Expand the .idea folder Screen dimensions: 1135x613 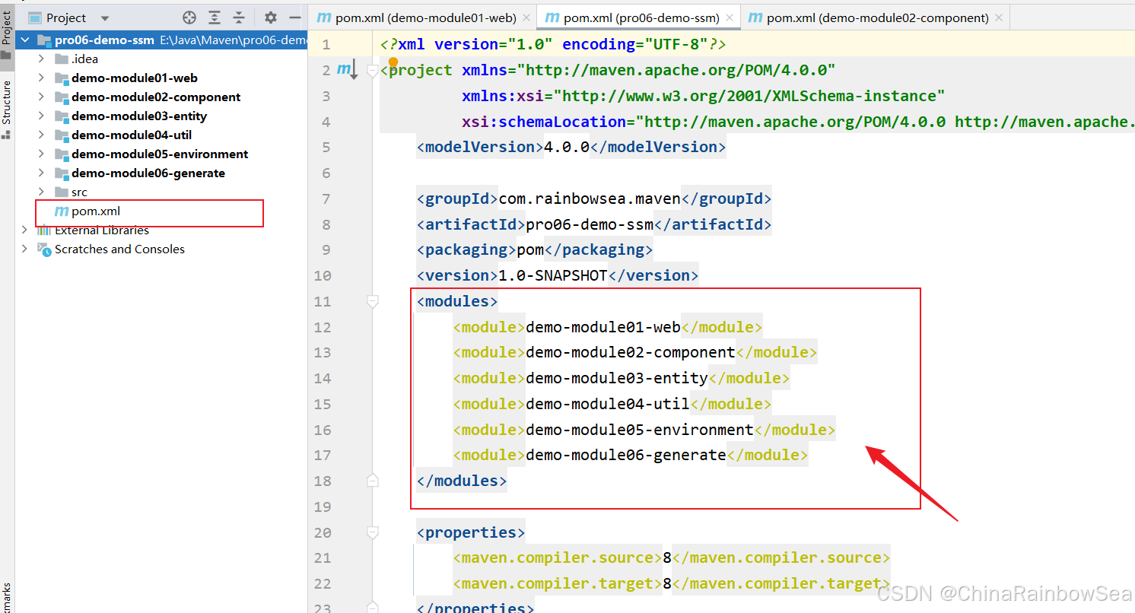[x=43, y=59]
